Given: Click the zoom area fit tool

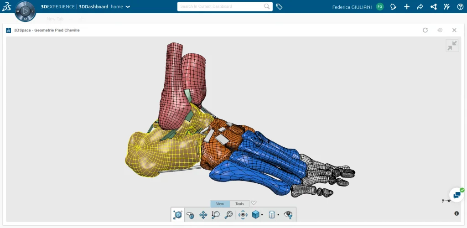Looking at the screenshot, I should [x=229, y=214].
